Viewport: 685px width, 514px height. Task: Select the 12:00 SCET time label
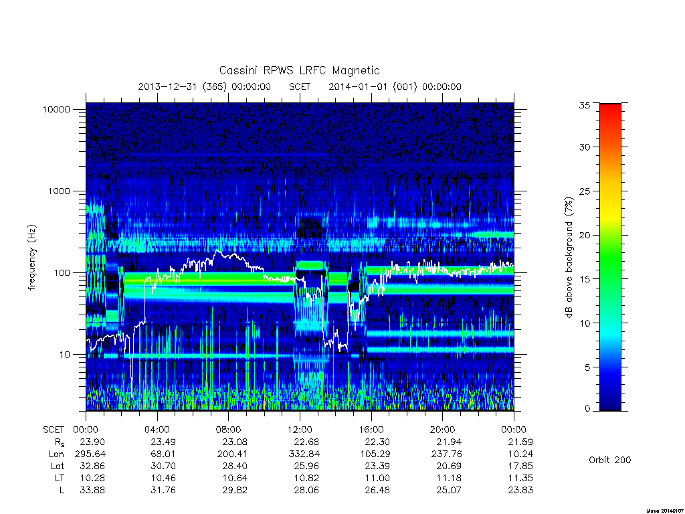300,430
